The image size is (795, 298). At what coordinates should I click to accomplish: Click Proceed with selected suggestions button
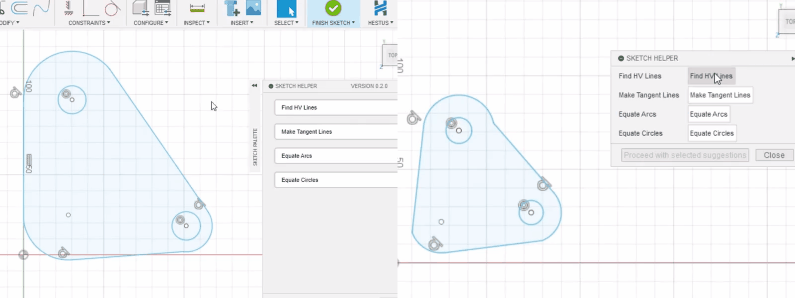(685, 155)
